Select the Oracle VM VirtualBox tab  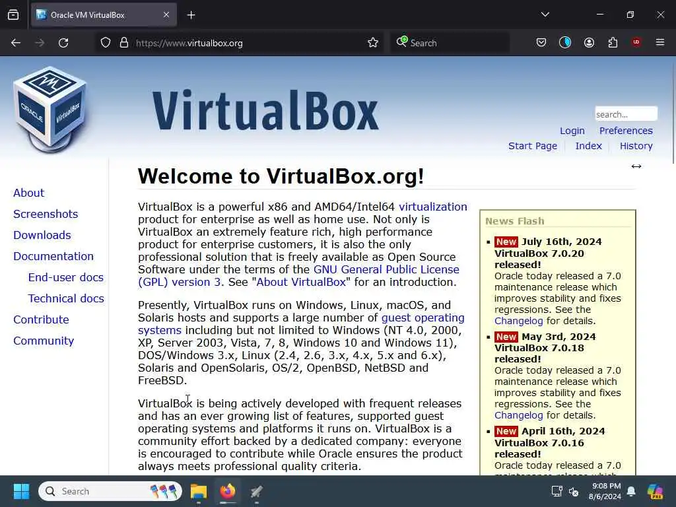click(104, 15)
